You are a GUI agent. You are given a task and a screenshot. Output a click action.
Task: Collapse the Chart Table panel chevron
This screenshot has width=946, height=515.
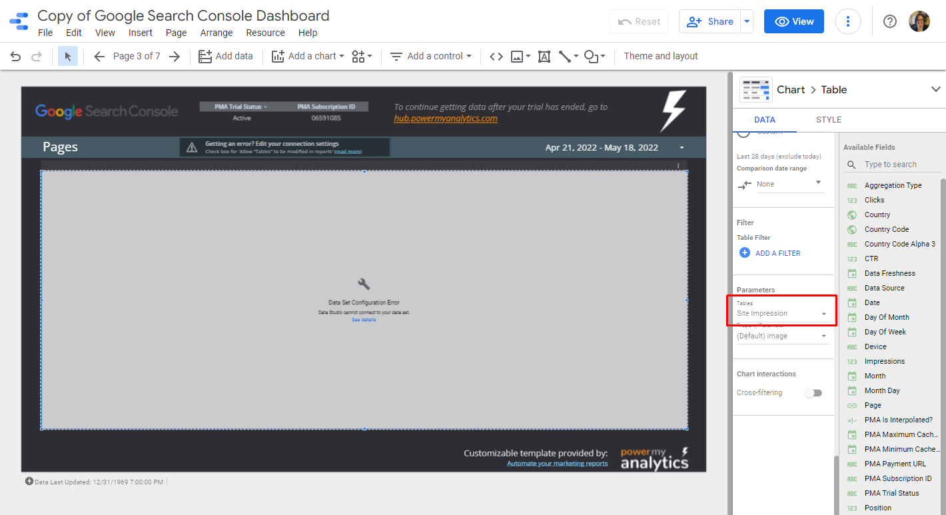[935, 89]
